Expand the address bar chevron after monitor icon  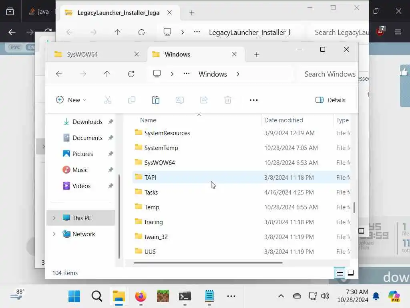tap(172, 74)
